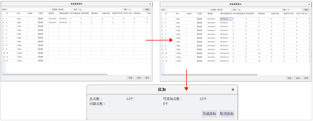
Task: Click the 数据源 column header in left table
Action: point(51,13)
